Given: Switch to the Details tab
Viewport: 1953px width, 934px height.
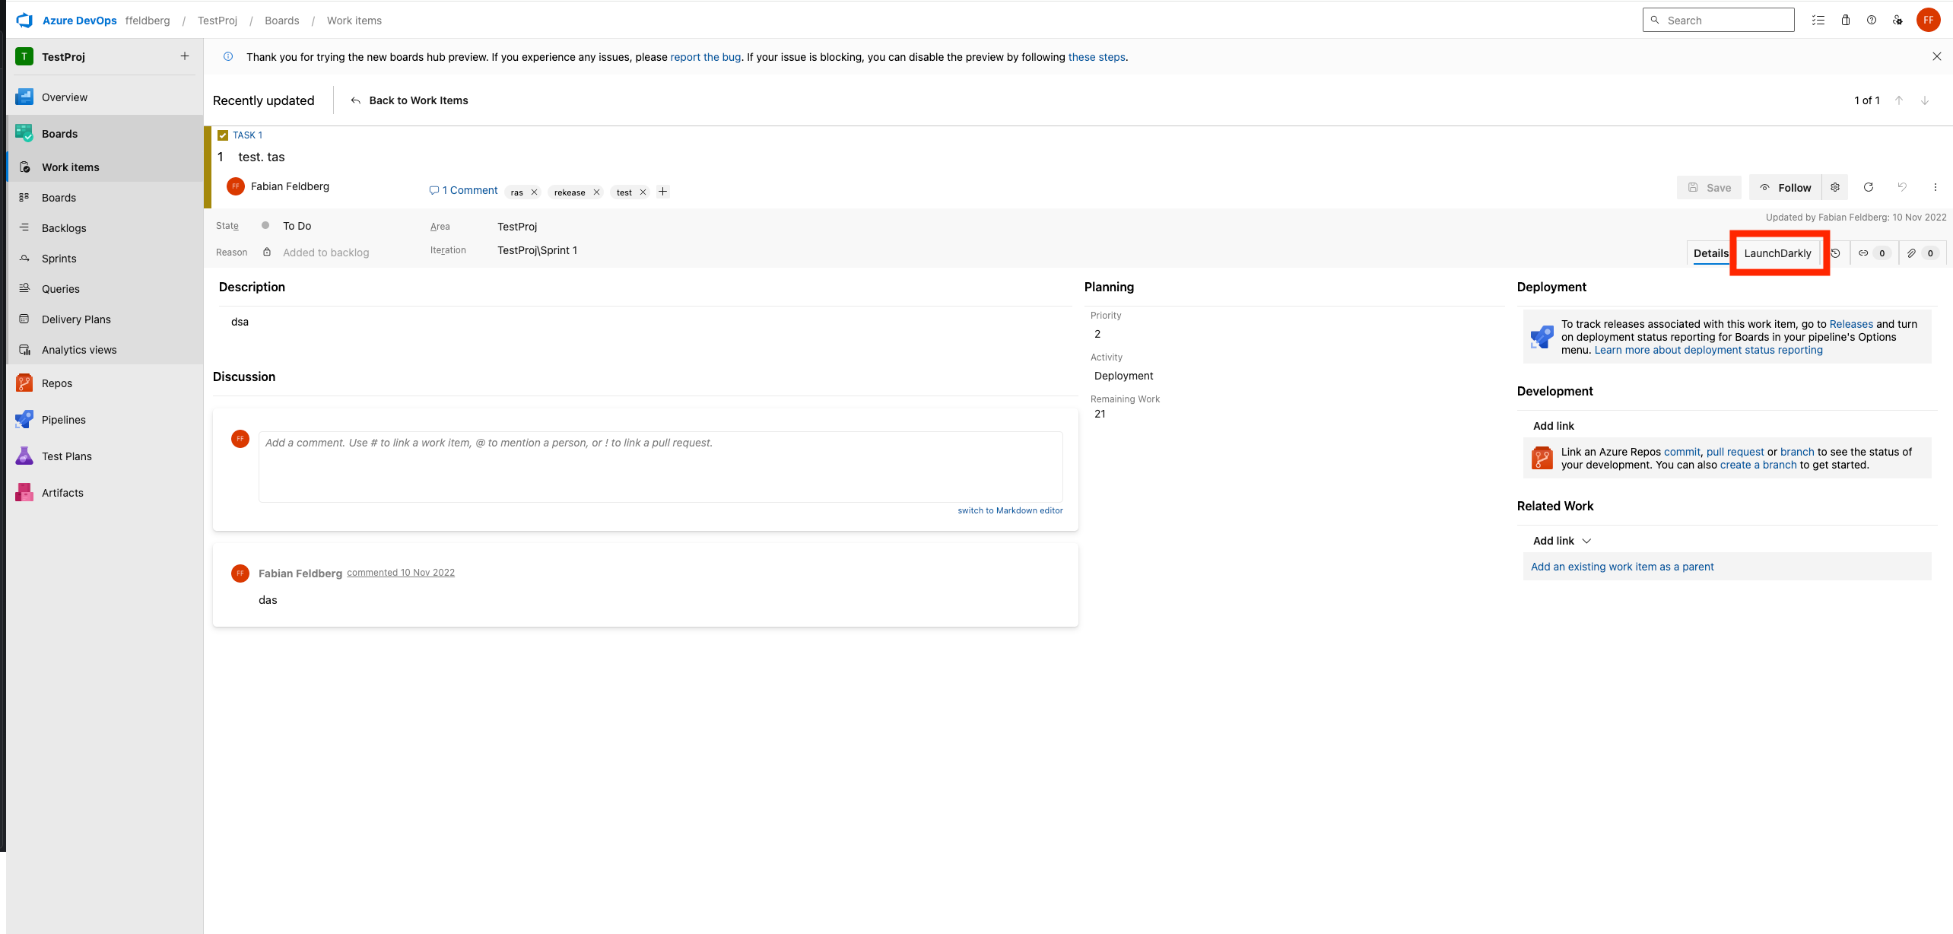Looking at the screenshot, I should pyautogui.click(x=1710, y=253).
